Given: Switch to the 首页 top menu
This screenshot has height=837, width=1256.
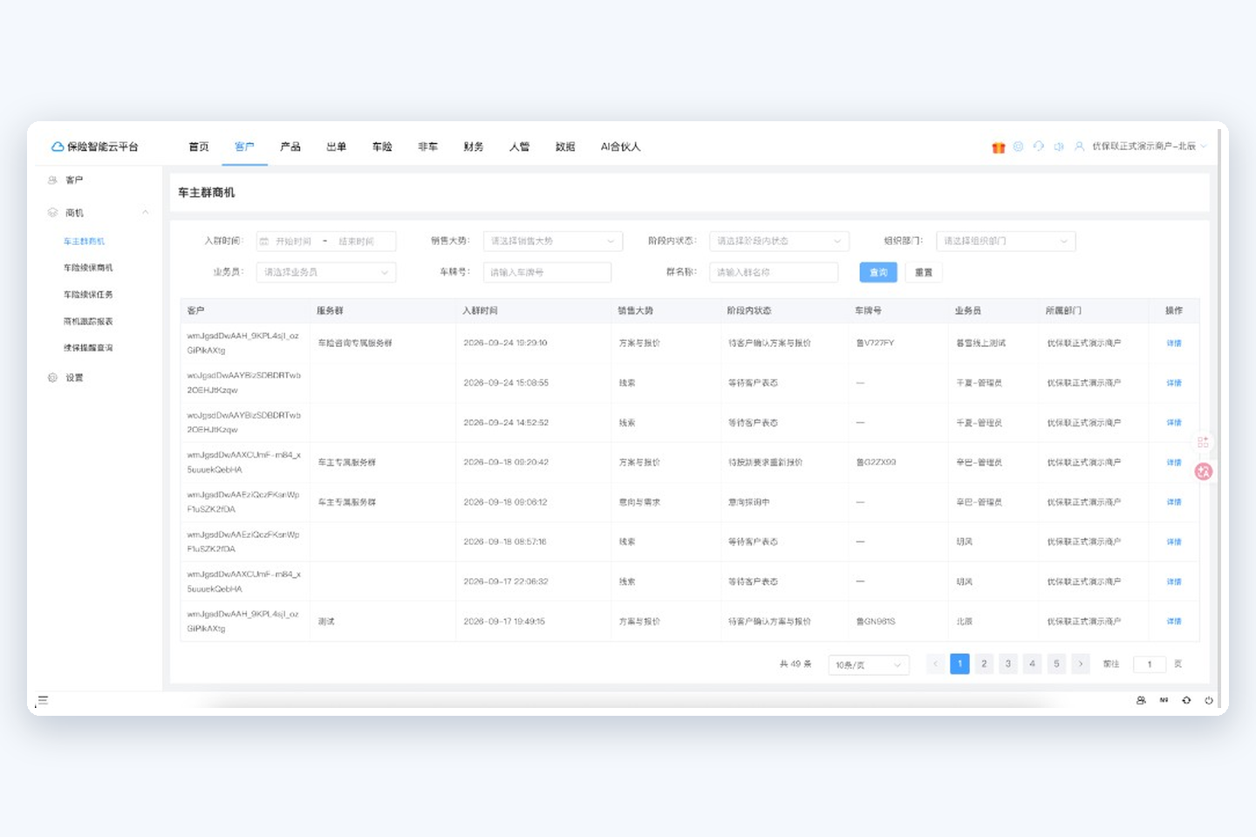Looking at the screenshot, I should 199,146.
